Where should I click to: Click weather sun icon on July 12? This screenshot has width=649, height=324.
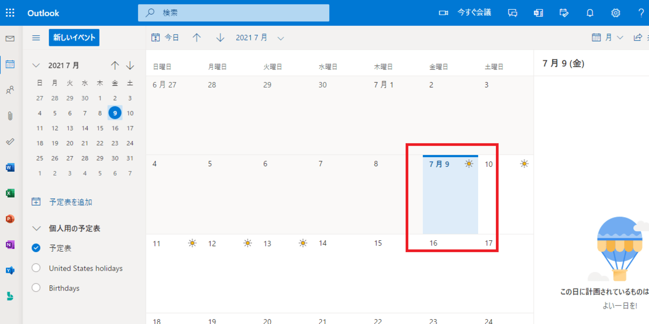248,243
